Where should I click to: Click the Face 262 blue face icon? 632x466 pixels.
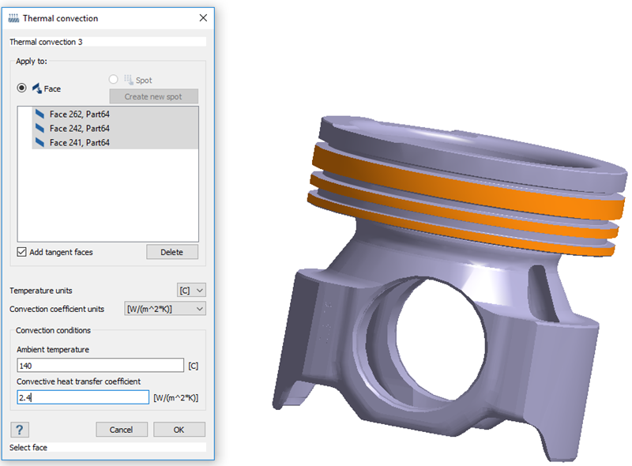click(x=39, y=115)
